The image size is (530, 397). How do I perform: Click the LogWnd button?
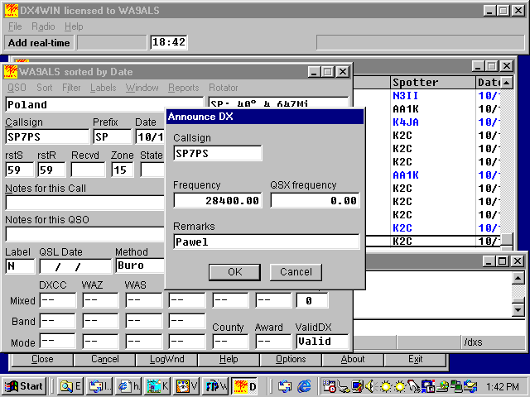point(166,359)
